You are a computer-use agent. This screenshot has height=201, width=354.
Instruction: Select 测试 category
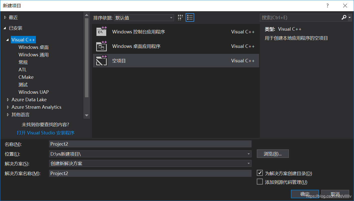click(x=23, y=85)
